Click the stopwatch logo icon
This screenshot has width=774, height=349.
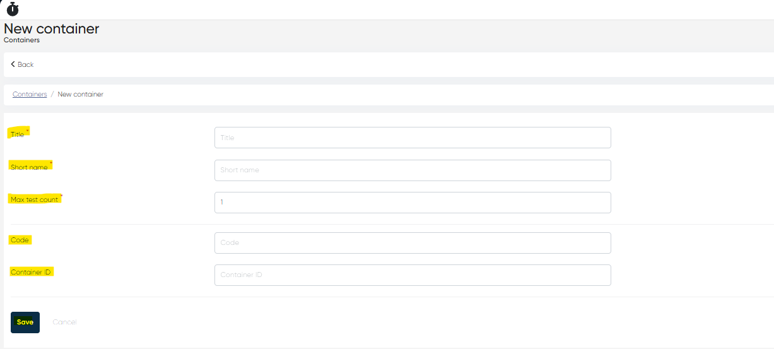coord(13,9)
